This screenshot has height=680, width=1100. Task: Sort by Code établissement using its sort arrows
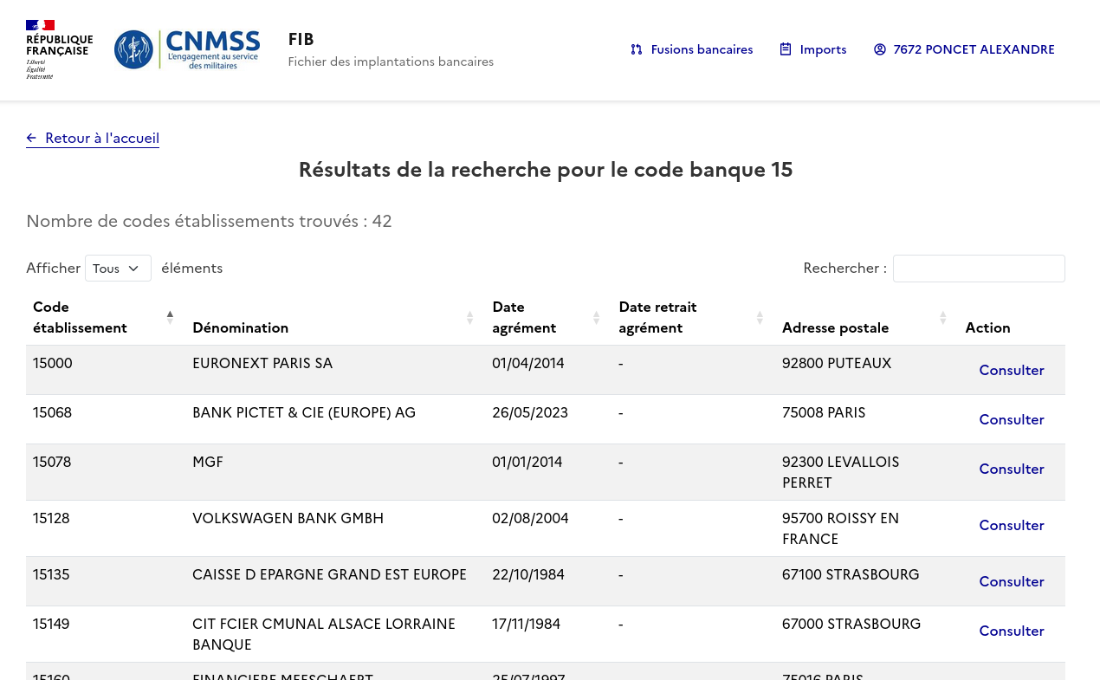tap(170, 318)
